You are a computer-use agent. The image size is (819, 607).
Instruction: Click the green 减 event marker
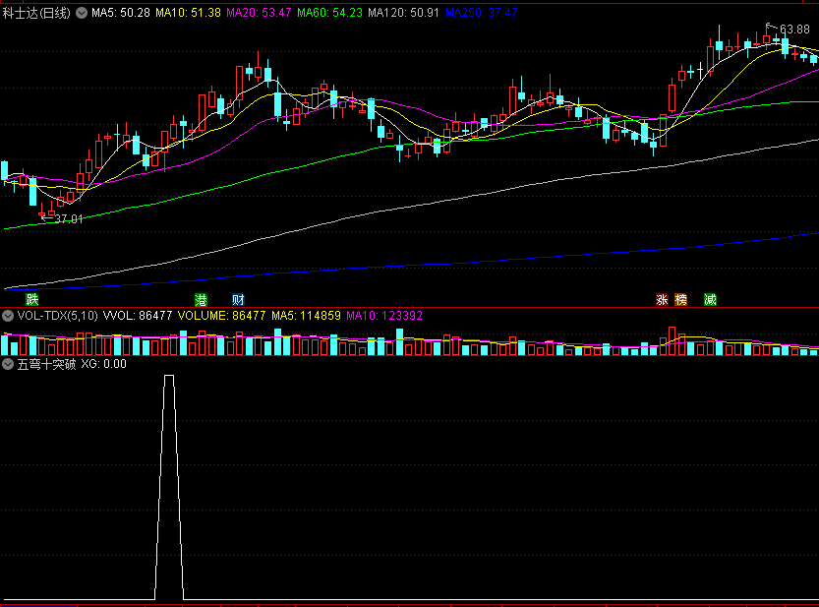[710, 300]
